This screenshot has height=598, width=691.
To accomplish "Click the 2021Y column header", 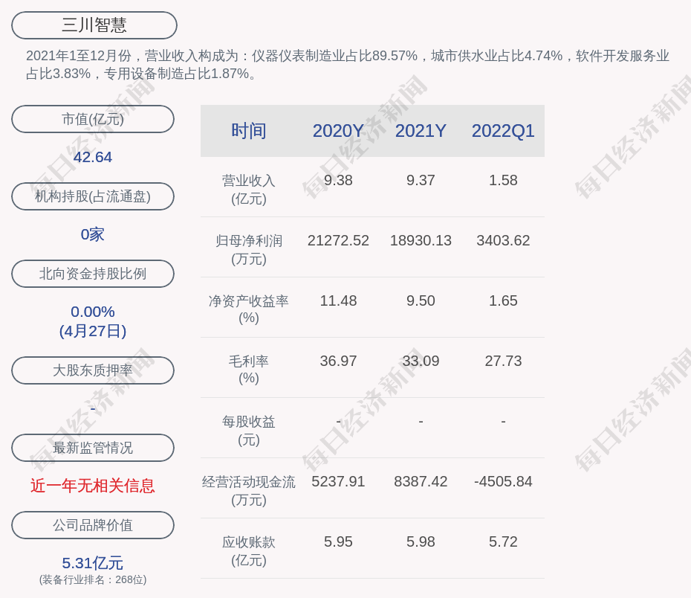I will pyautogui.click(x=421, y=131).
